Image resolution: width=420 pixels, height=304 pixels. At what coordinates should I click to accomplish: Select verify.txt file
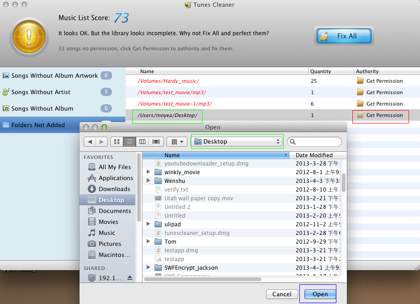click(x=241, y=189)
